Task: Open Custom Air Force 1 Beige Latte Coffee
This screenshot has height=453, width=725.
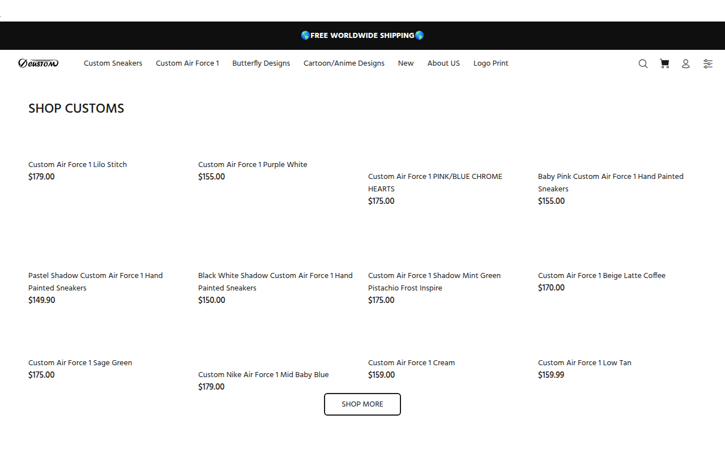Action: tap(602, 276)
